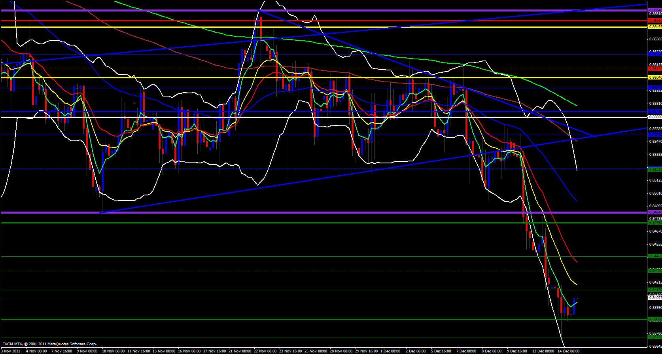Image resolution: width=662 pixels, height=354 pixels.
Task: Select the red 0.86550 price label
Action: pyautogui.click(x=654, y=20)
